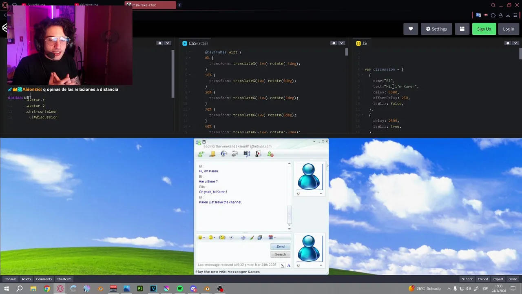Open the Comments panel
Viewport: 522px width, 294px height.
click(44, 279)
